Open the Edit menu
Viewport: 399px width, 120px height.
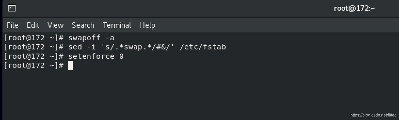(33, 25)
